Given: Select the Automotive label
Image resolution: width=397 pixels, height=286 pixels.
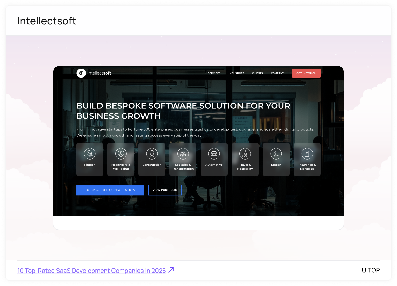Looking at the screenshot, I should pos(214,165).
